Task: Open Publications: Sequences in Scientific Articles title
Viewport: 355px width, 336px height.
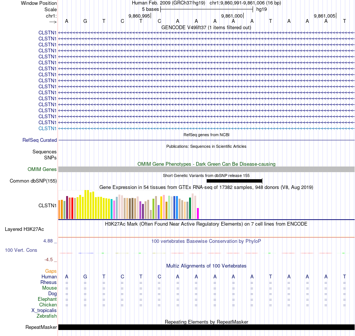Action: (x=206, y=146)
